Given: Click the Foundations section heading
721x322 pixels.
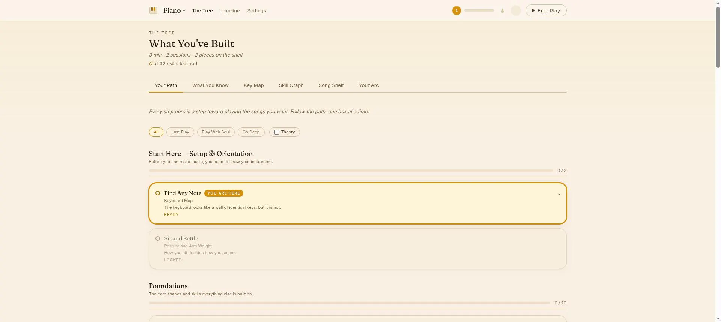Looking at the screenshot, I should (x=168, y=286).
